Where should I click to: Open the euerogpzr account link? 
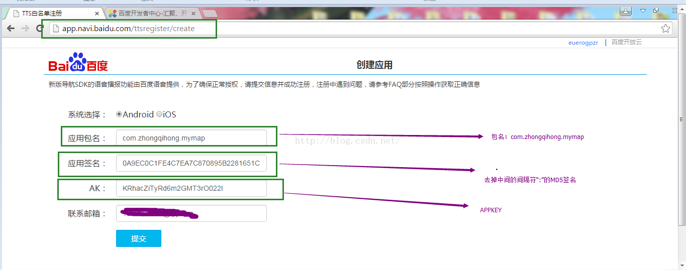click(x=583, y=43)
